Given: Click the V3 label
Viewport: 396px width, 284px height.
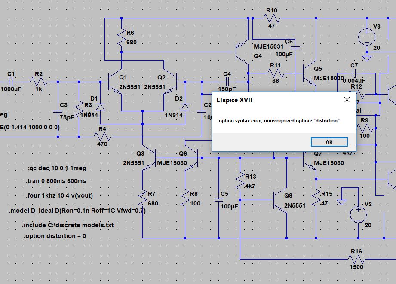Looking at the screenshot, I should 377,27.
